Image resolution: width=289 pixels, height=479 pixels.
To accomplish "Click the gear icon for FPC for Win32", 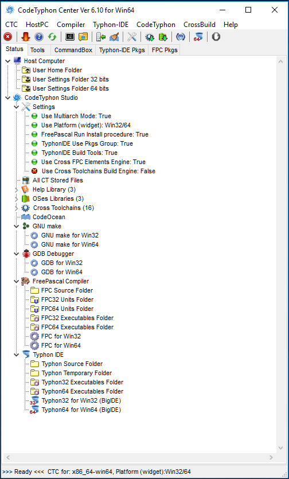I will point(34,336).
